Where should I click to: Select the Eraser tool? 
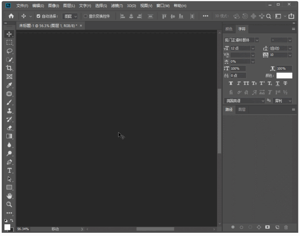point(9,128)
